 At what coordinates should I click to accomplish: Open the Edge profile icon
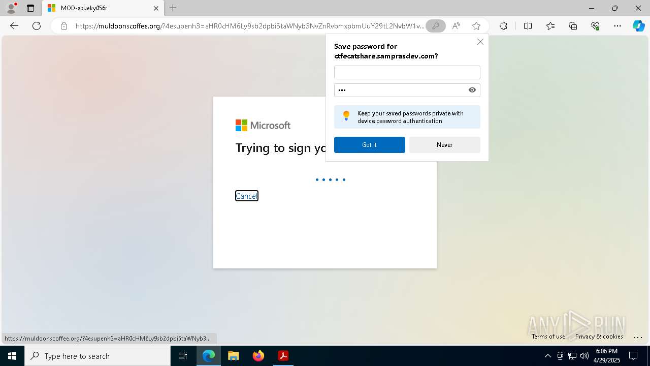point(11,8)
